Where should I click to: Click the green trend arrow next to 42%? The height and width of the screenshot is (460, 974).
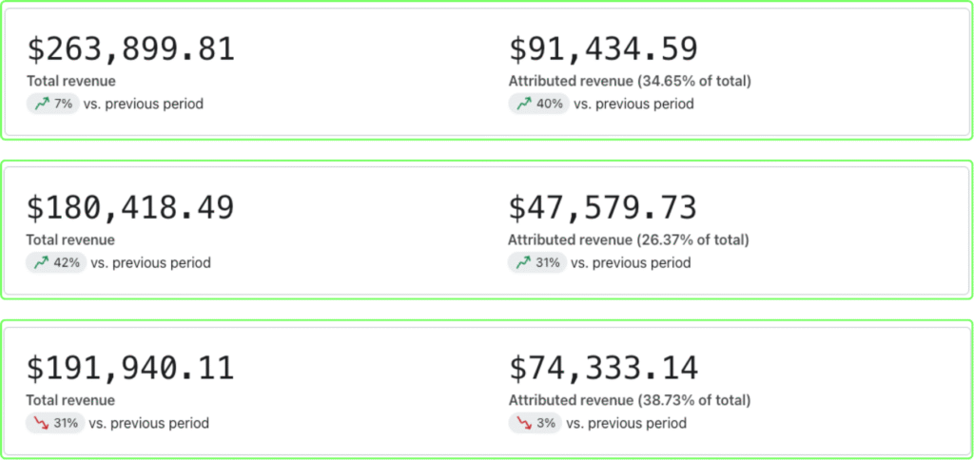[x=42, y=262]
